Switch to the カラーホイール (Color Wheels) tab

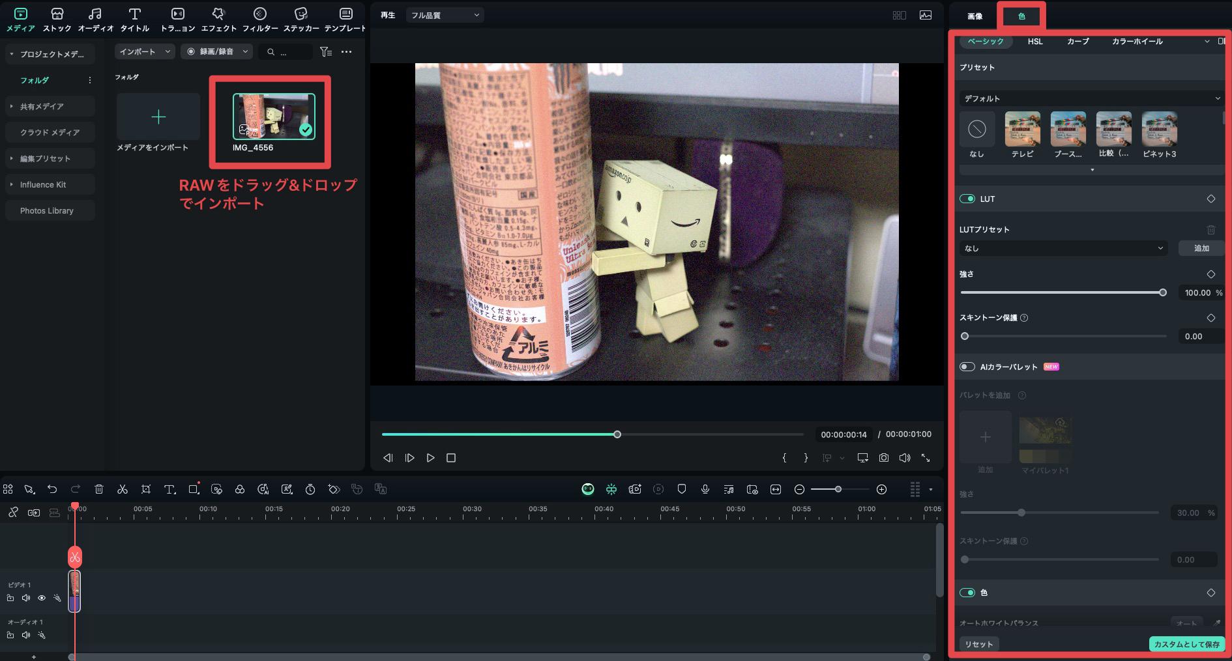point(1137,41)
